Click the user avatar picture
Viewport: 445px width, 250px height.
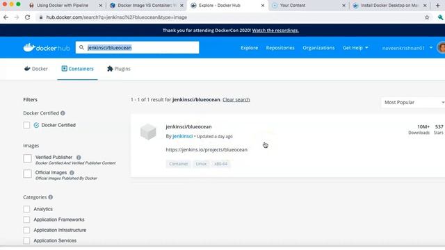(442, 48)
